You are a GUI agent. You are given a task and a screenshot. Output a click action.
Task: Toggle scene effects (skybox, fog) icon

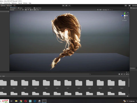click(31, 10)
